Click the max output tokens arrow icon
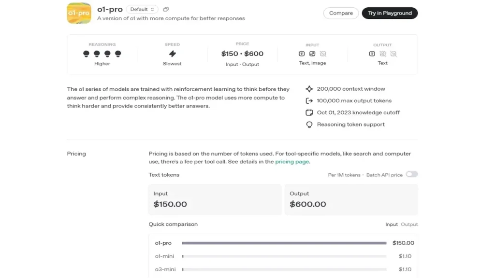495x278 pixels. (x=309, y=101)
